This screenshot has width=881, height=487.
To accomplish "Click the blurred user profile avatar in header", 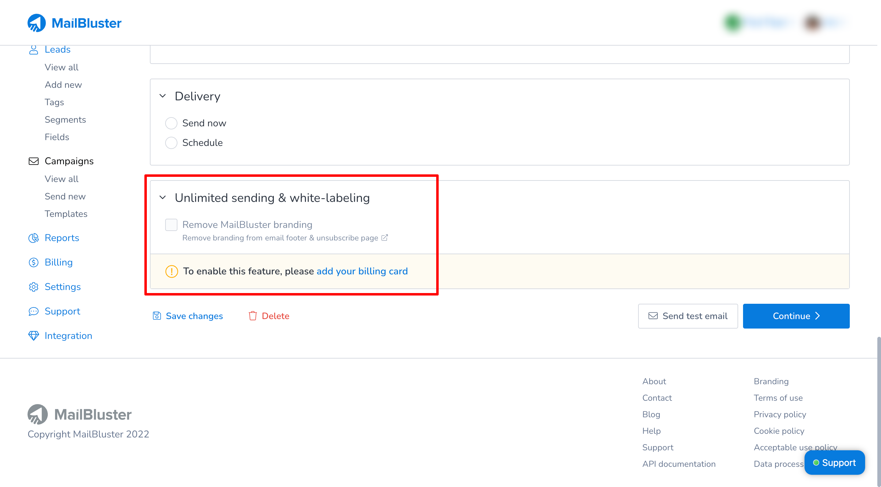I will (813, 23).
